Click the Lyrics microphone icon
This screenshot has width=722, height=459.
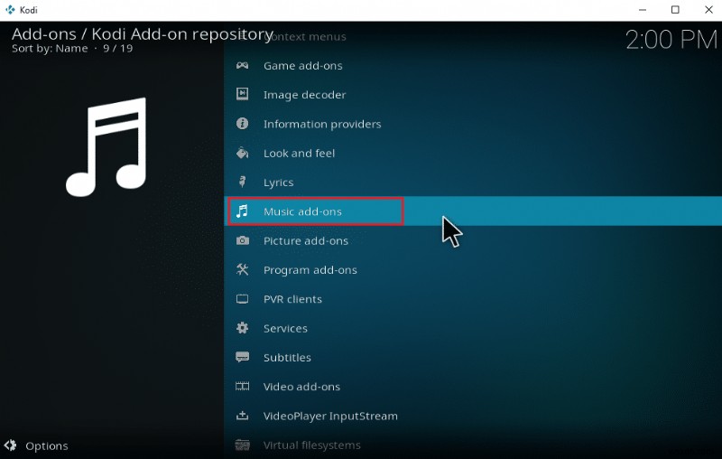[x=242, y=182]
